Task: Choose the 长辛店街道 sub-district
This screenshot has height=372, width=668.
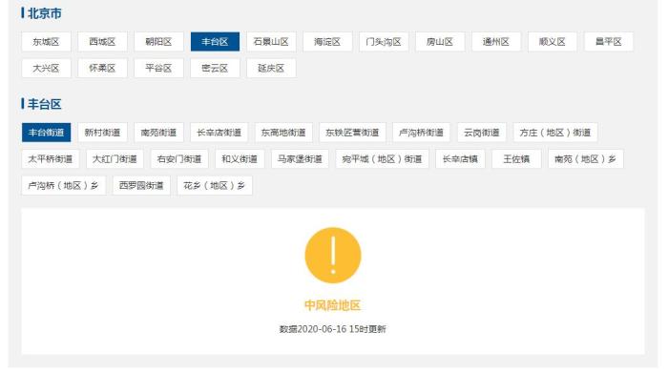Action: [x=219, y=133]
